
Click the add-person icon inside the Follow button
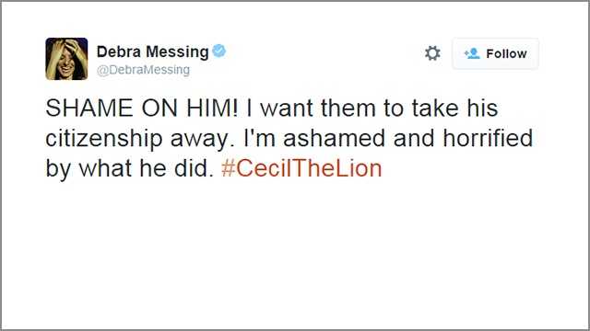472,53
